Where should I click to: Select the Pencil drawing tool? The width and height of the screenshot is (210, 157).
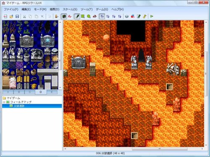pos(77,16)
